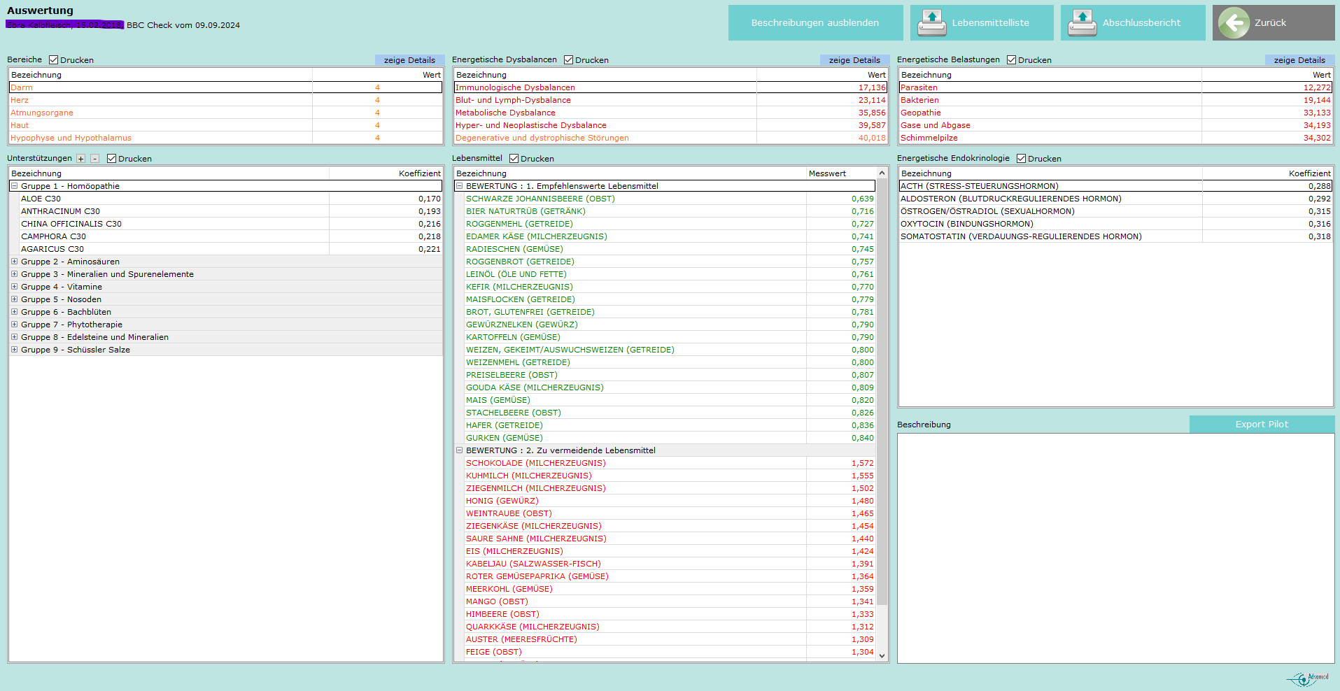Click the Lebensmittel list scrollbar thumb
This screenshot has width=1340, height=691.
[x=882, y=392]
